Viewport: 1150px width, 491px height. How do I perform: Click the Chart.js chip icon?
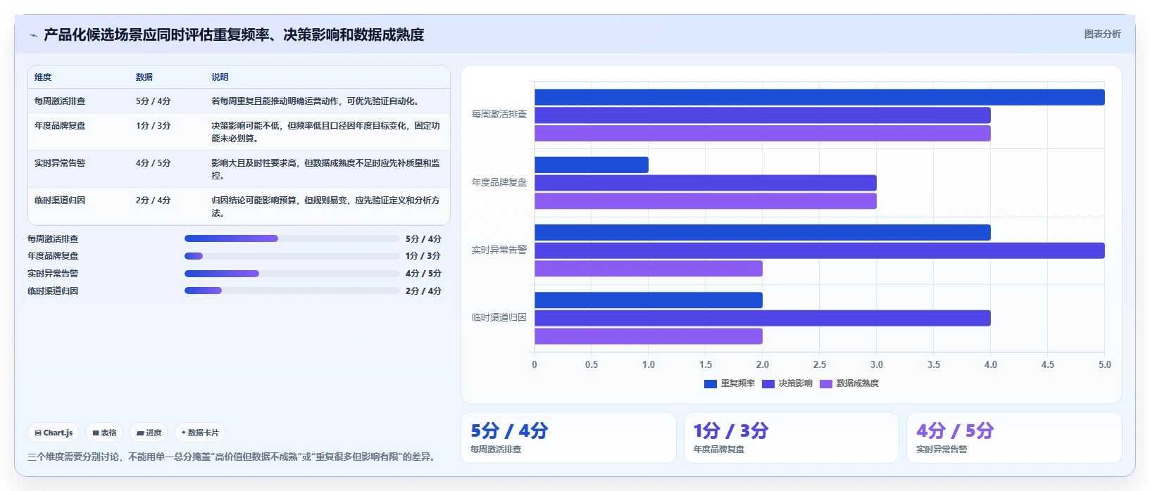(38, 433)
